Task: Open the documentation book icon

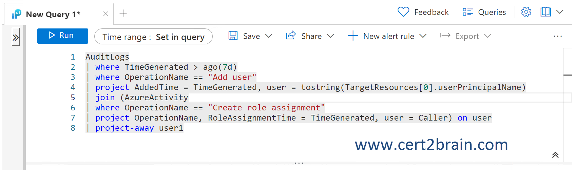Action: [x=546, y=12]
